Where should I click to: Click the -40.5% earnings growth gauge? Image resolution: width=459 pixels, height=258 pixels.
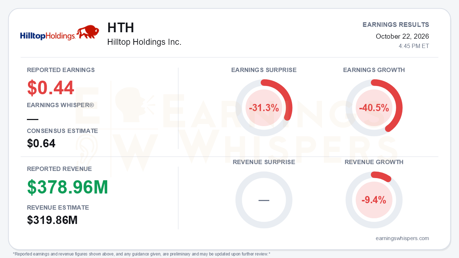point(374,108)
